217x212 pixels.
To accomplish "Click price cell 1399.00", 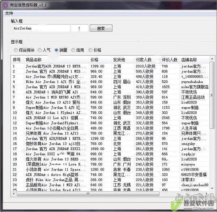I will coord(97,66).
